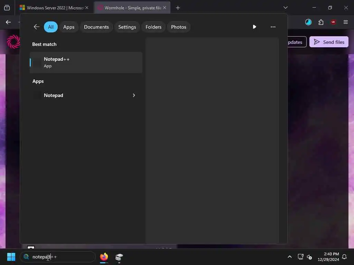Filter search results by Settings
This screenshot has width=354, height=265.
(x=127, y=27)
